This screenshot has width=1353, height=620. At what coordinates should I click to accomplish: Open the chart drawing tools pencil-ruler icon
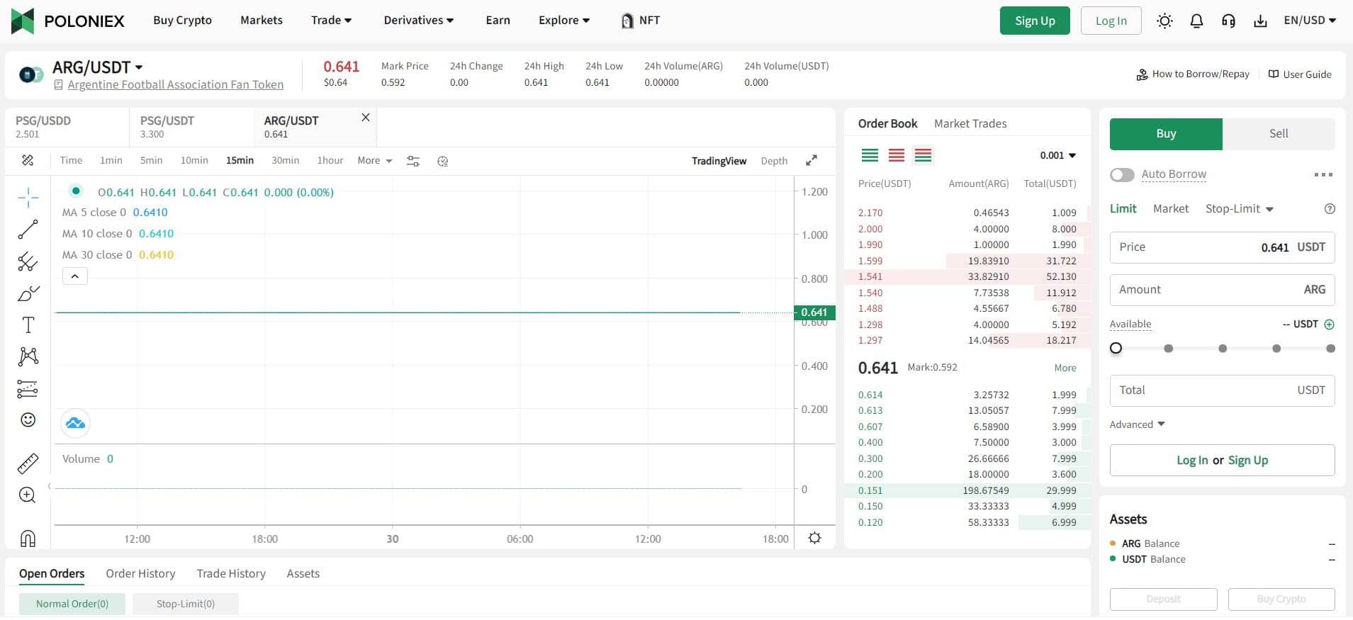tap(28, 161)
